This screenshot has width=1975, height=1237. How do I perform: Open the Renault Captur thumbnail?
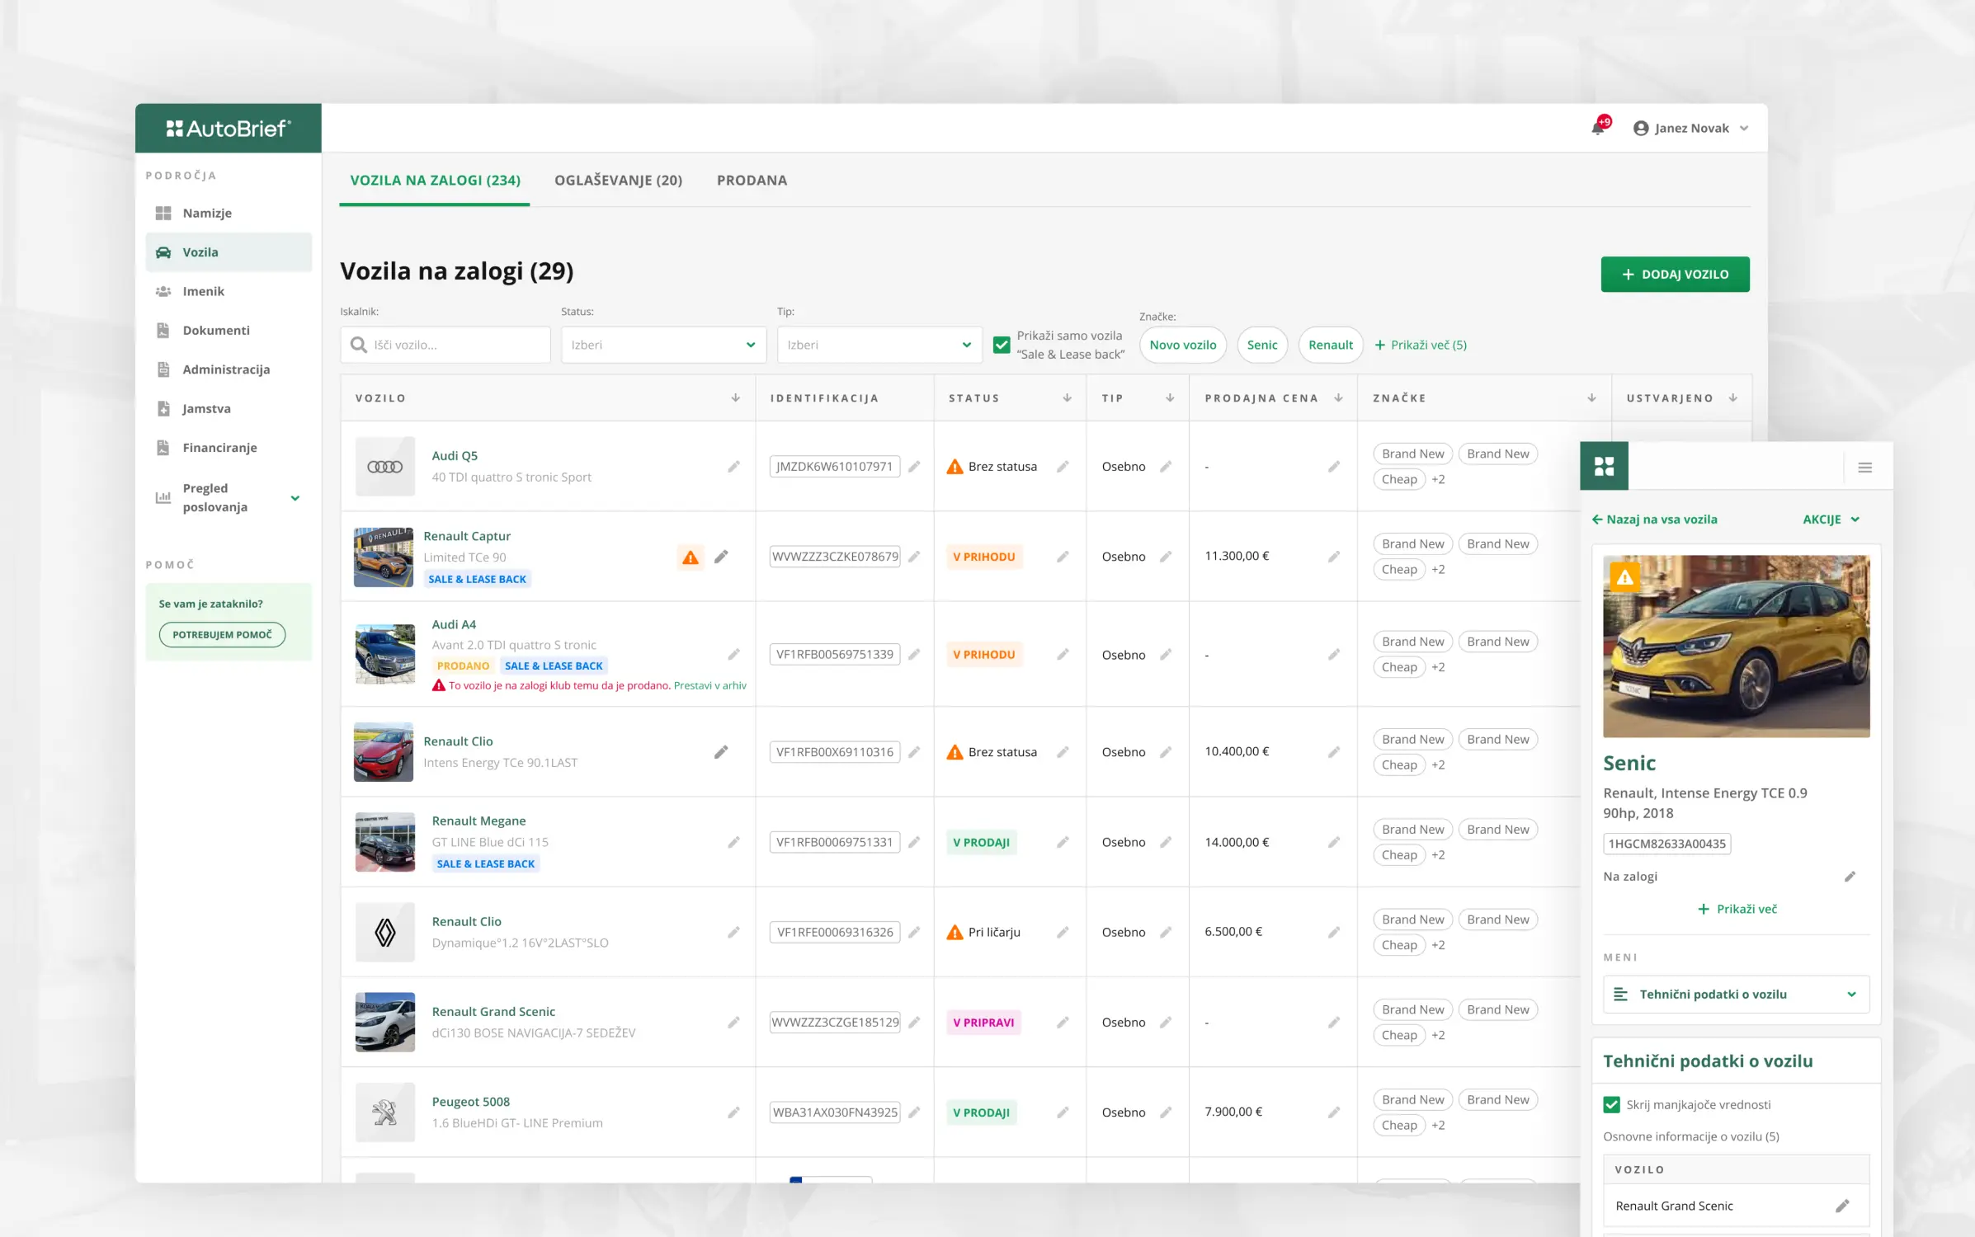tap(384, 557)
